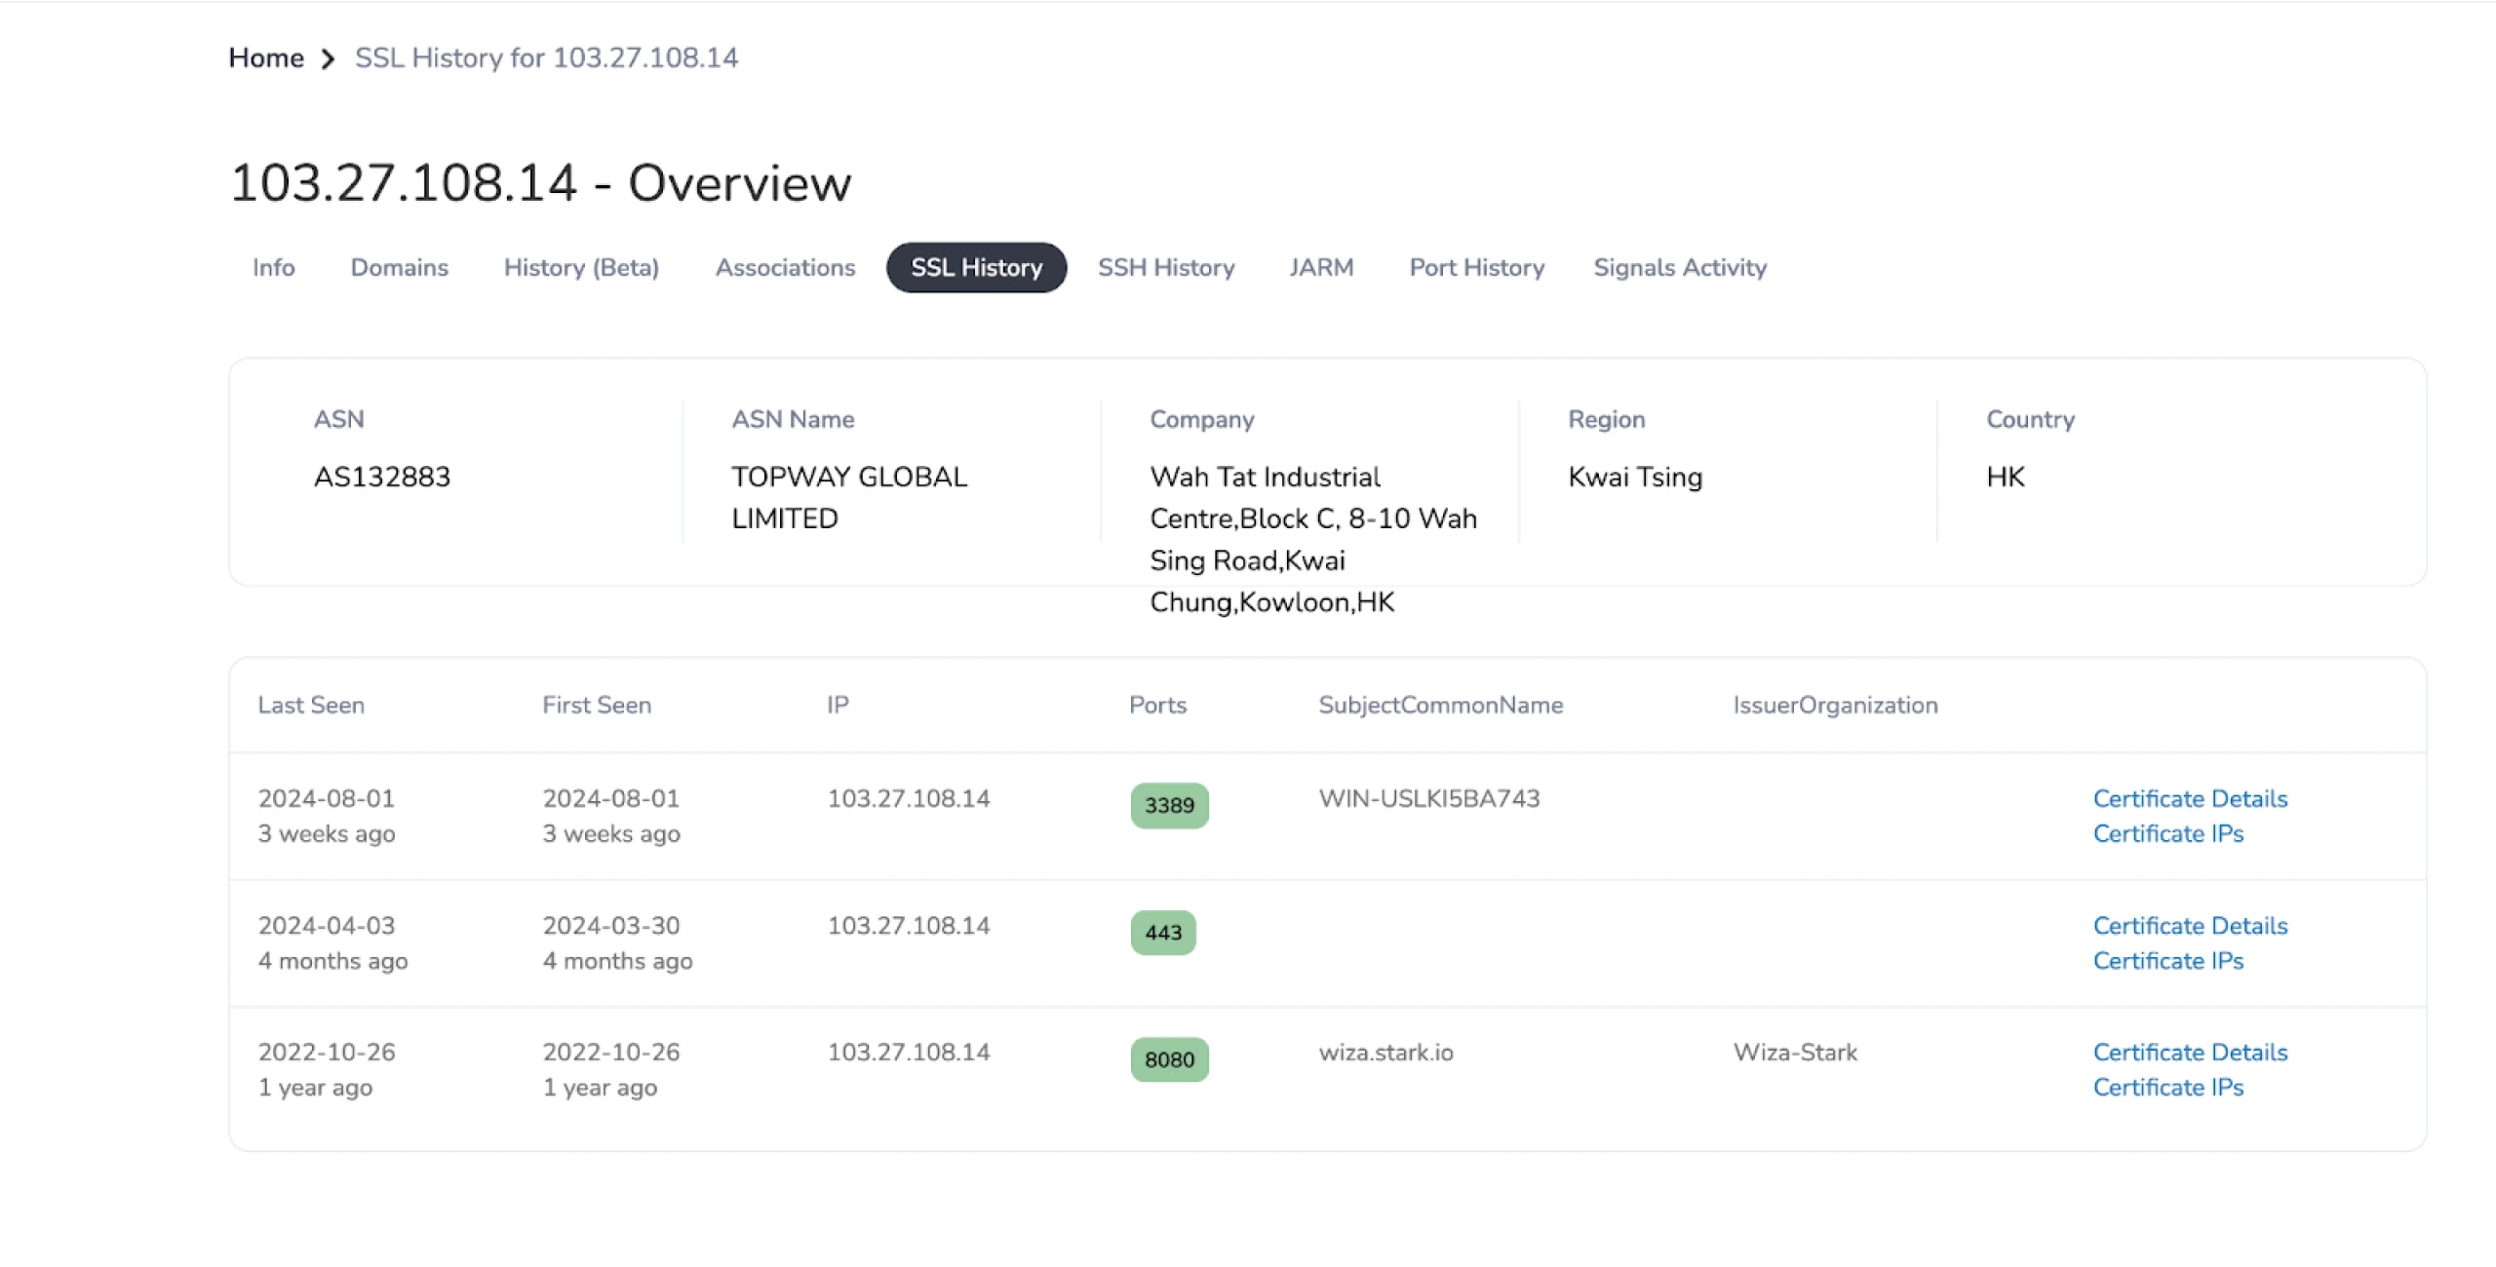
Task: Click the Ports column header
Action: click(x=1157, y=706)
